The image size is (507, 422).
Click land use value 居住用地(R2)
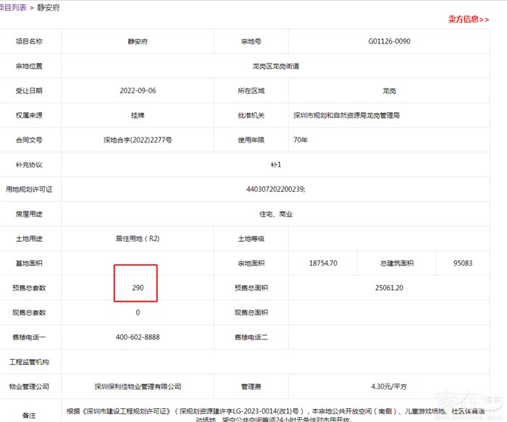tap(138, 239)
